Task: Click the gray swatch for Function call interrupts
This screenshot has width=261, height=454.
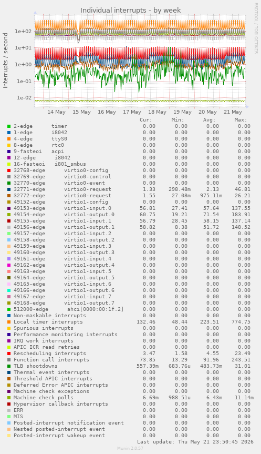Action: (x=9, y=360)
